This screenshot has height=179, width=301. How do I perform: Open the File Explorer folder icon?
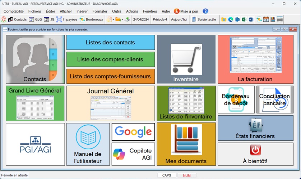coord(224,19)
